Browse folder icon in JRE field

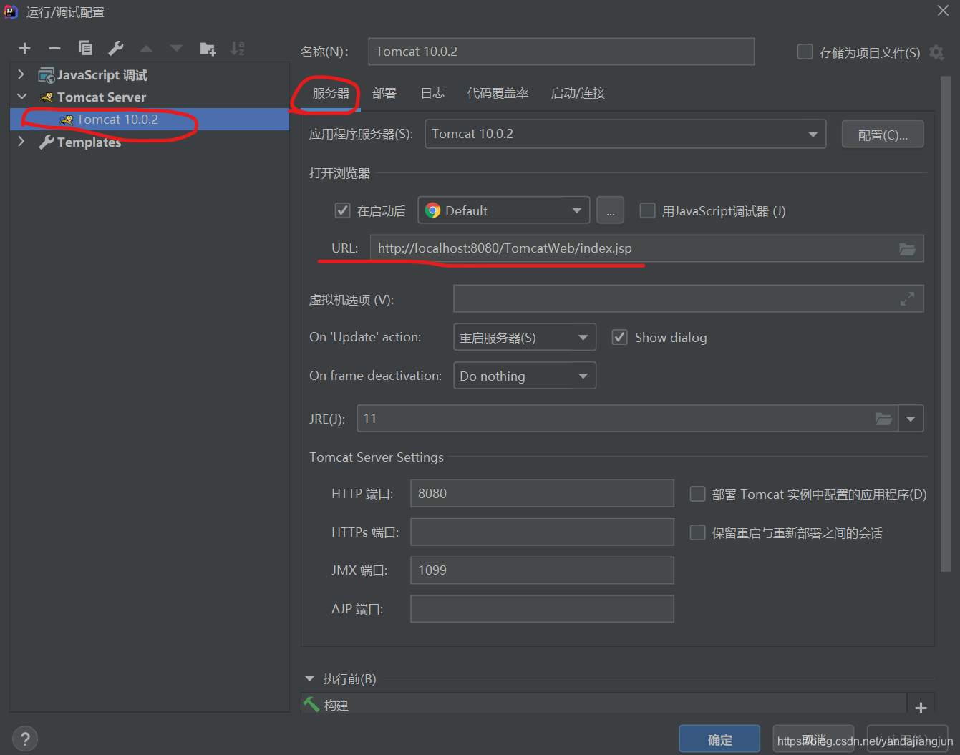tap(884, 419)
